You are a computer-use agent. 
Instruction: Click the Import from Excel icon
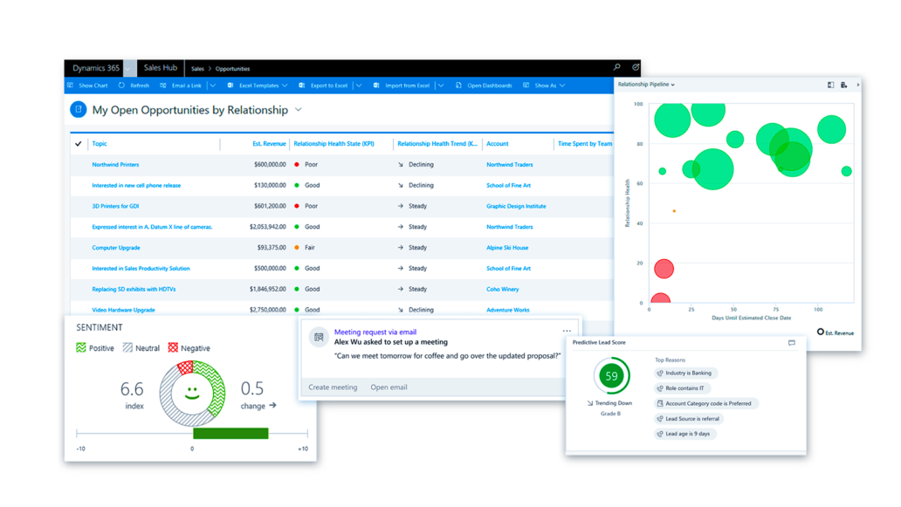pyautogui.click(x=376, y=86)
